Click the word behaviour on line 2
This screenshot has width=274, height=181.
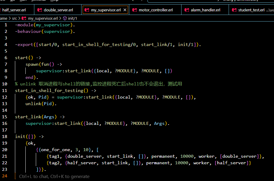(29, 31)
